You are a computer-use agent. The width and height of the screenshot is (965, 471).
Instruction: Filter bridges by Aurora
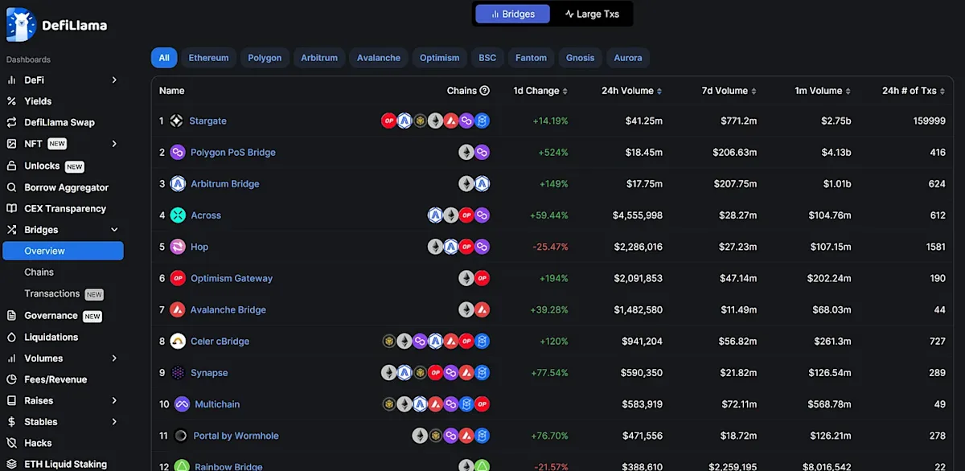628,58
